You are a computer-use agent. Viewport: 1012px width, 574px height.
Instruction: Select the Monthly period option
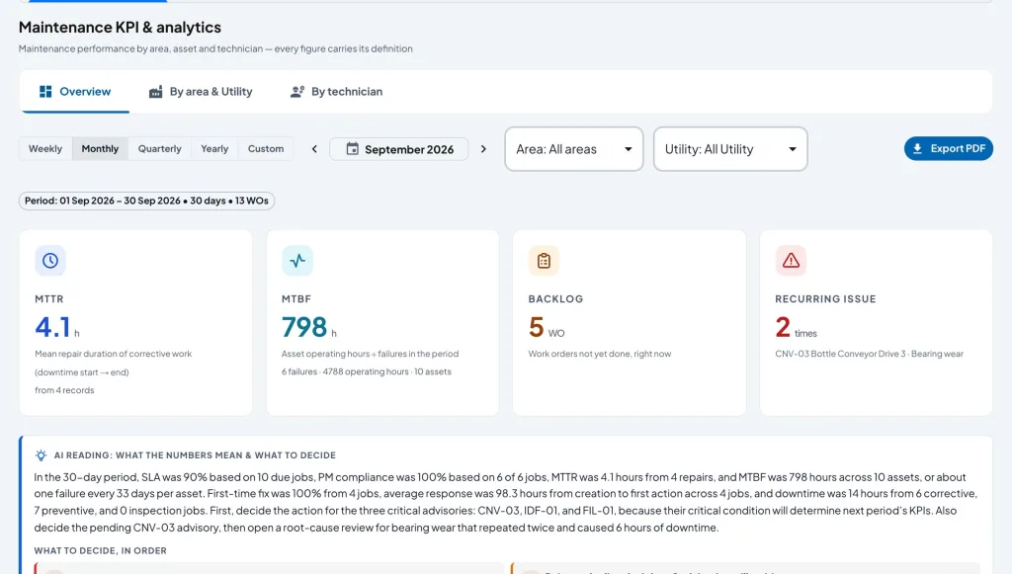pos(100,148)
